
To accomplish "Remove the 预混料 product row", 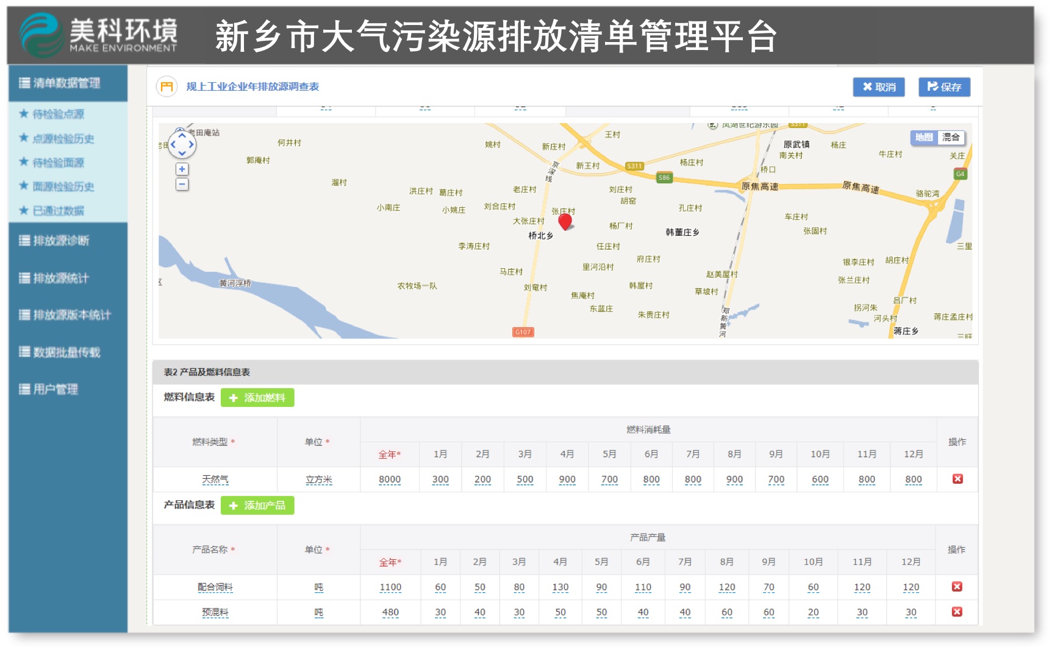I will tap(956, 612).
